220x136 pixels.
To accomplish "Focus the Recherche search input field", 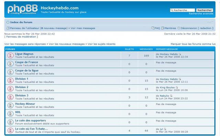I will point(183,10).
